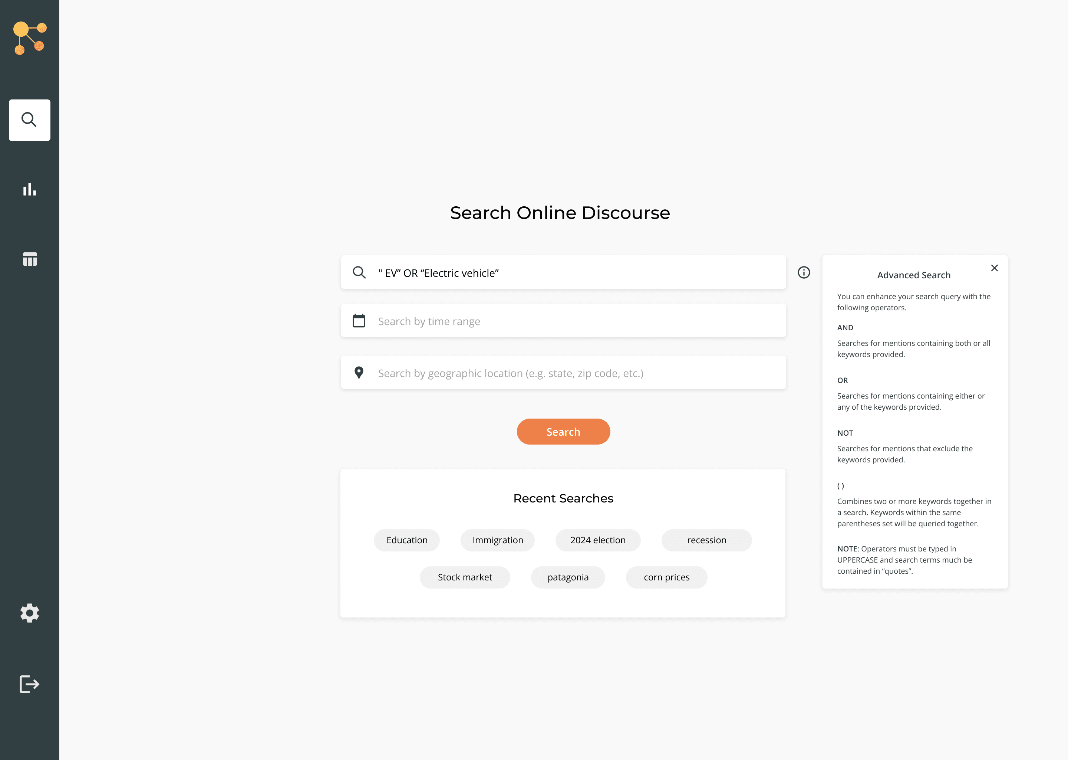The width and height of the screenshot is (1068, 760).
Task: Click the location pin icon
Action: click(x=359, y=373)
